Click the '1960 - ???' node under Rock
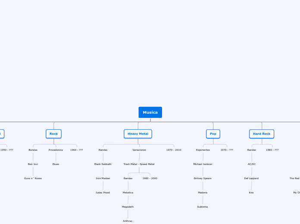This screenshot has height=224, width=300. 77,150
